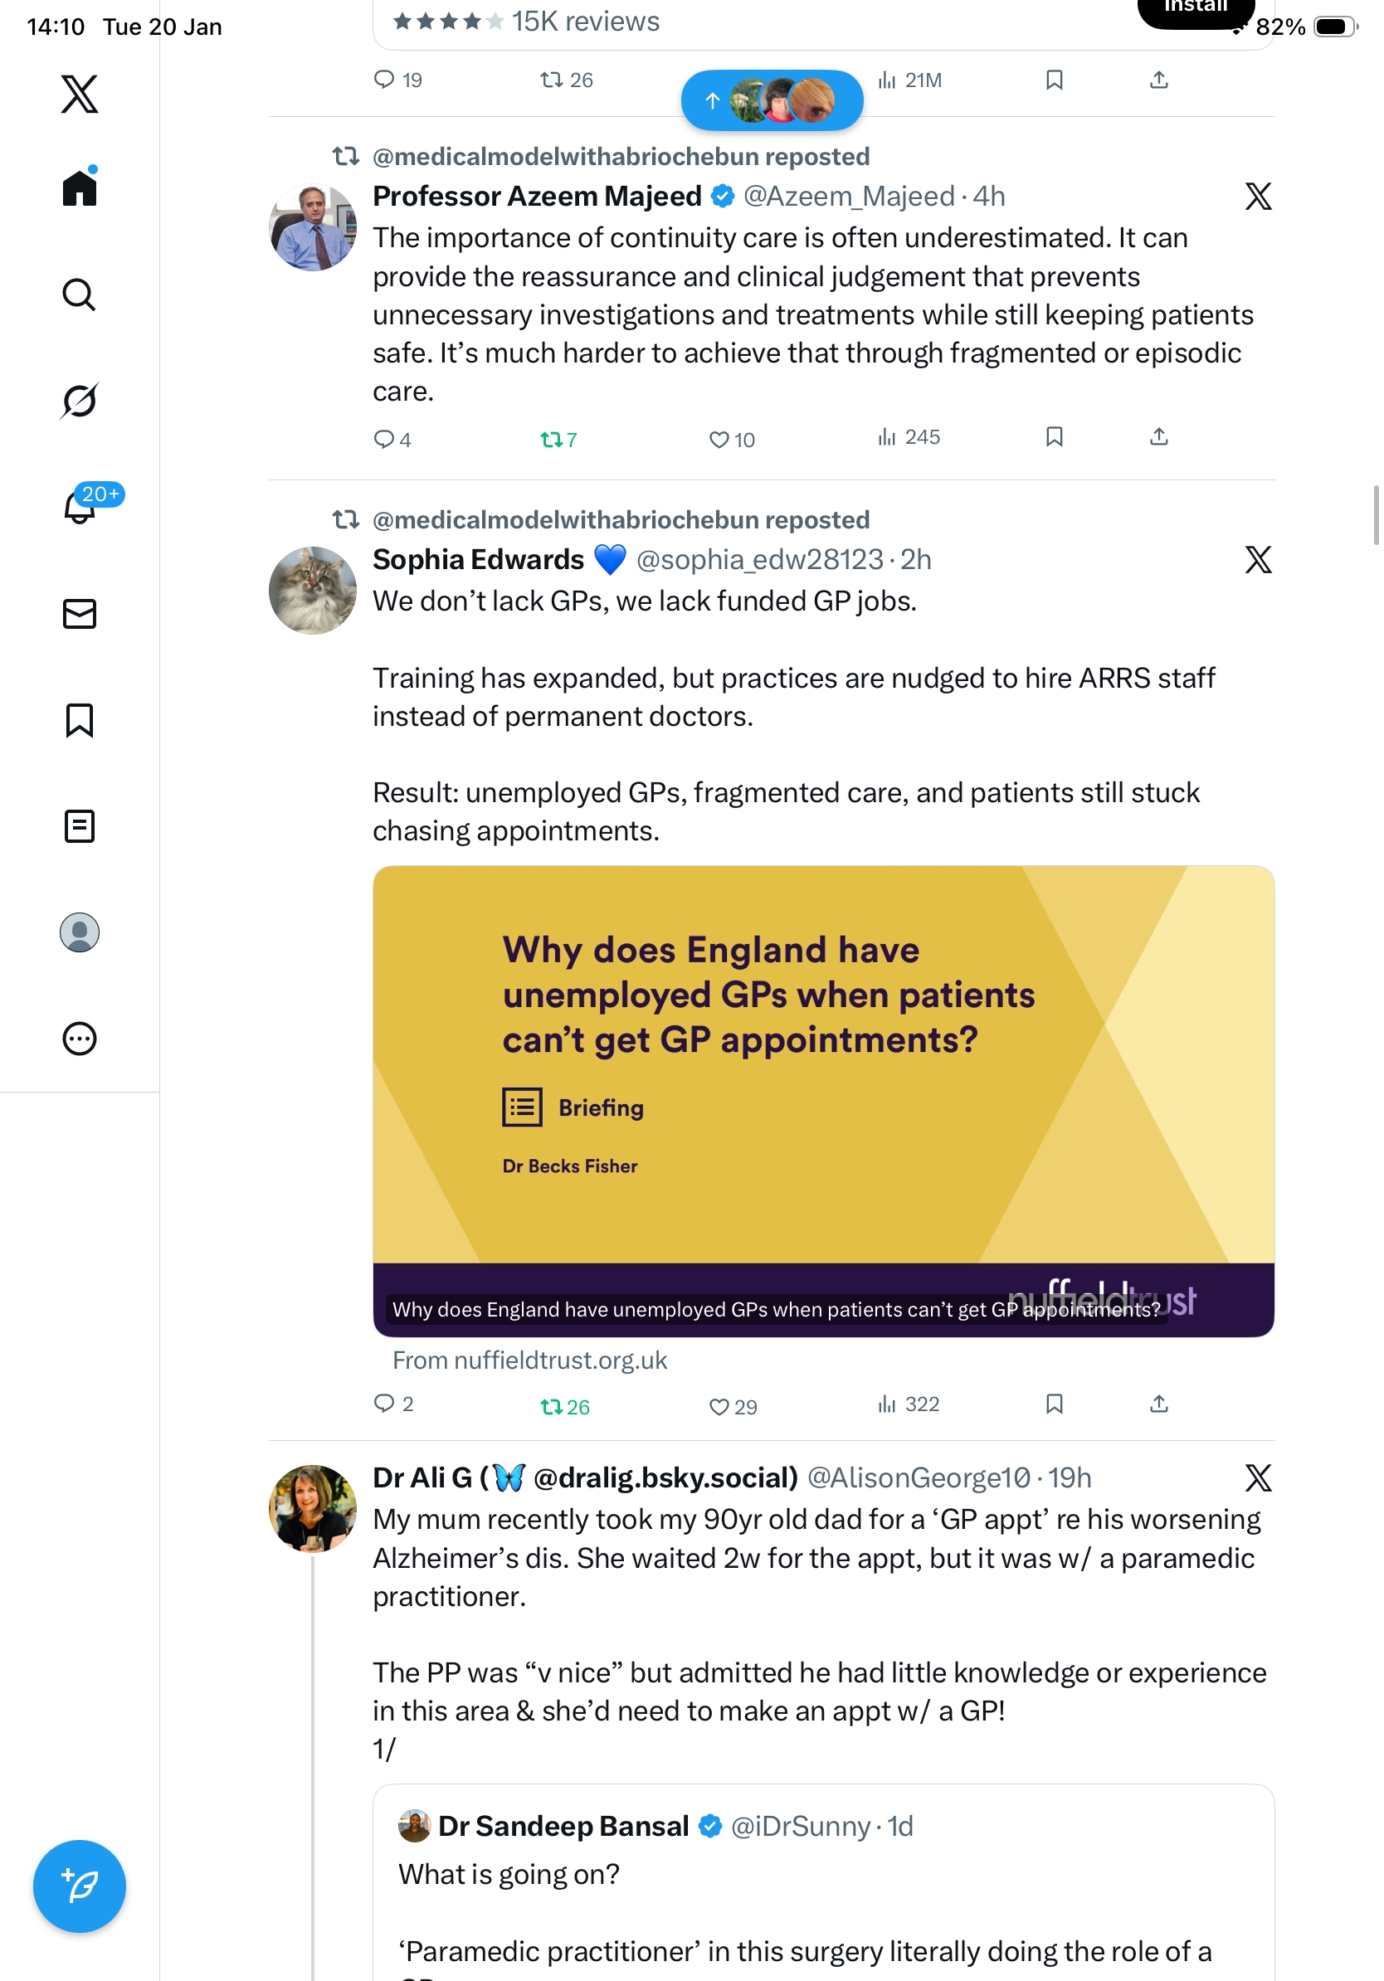The image size is (1384, 1981).
Task: Compose a new post with floating button
Action: (80, 1886)
